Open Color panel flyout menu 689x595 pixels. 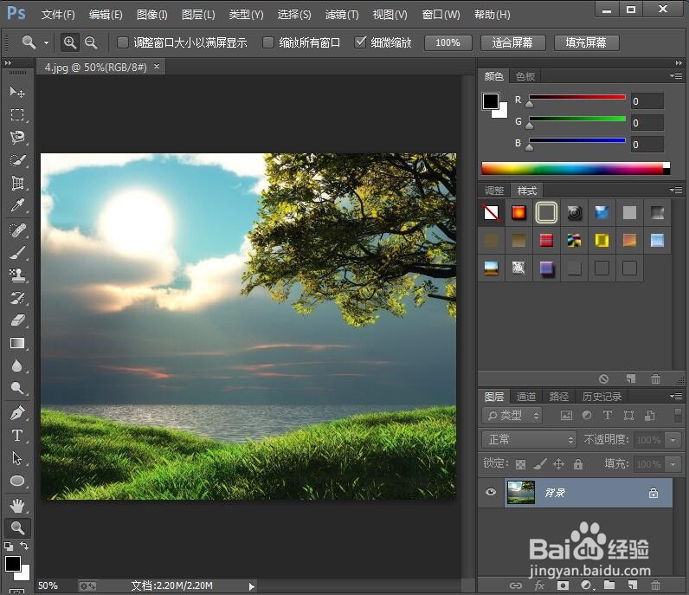pyautogui.click(x=676, y=75)
